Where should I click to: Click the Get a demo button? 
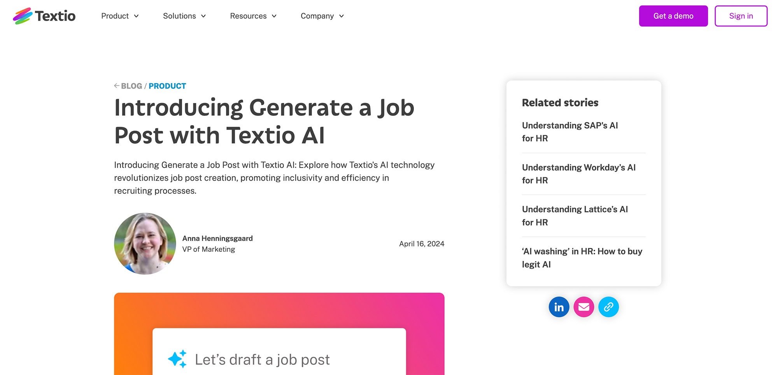[673, 16]
